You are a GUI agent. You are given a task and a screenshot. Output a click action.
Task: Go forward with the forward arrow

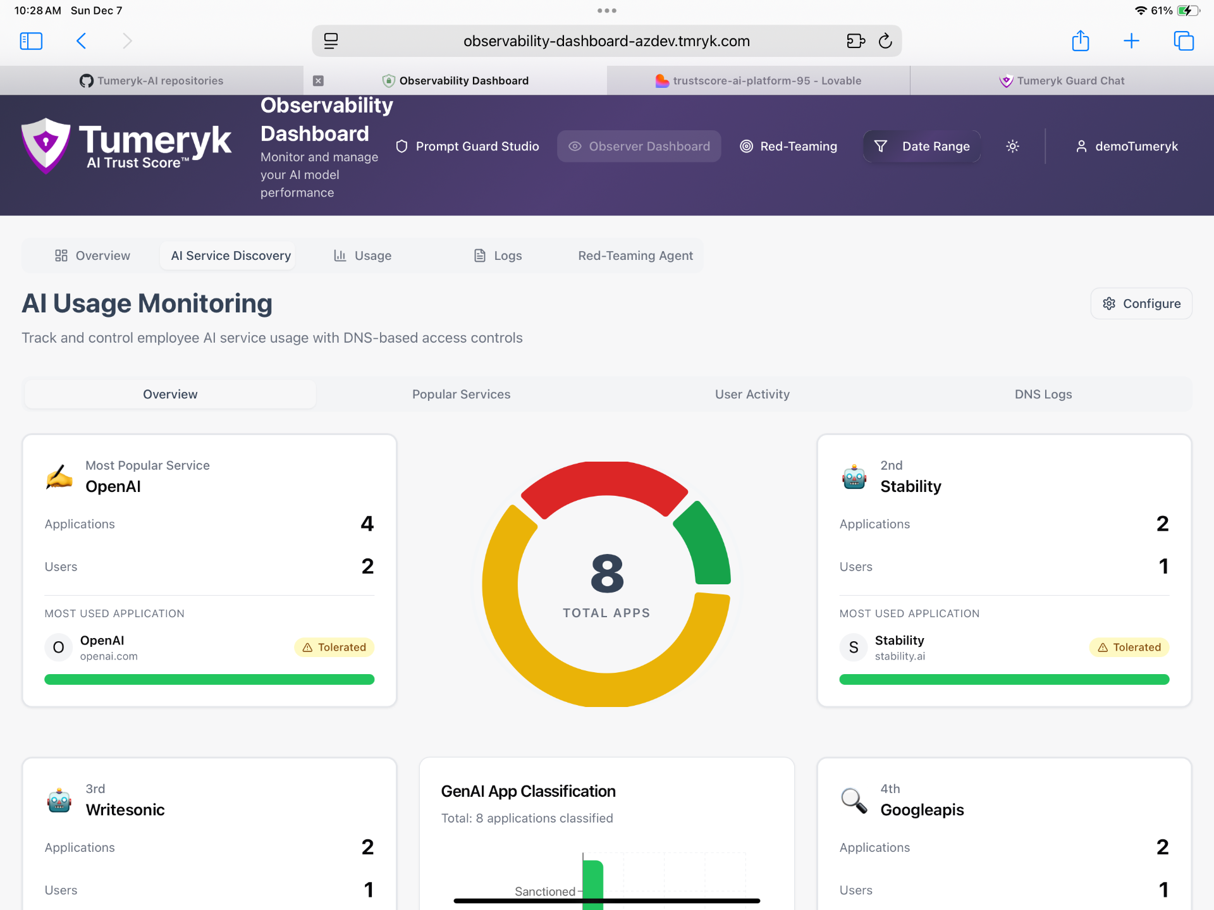[x=127, y=41]
